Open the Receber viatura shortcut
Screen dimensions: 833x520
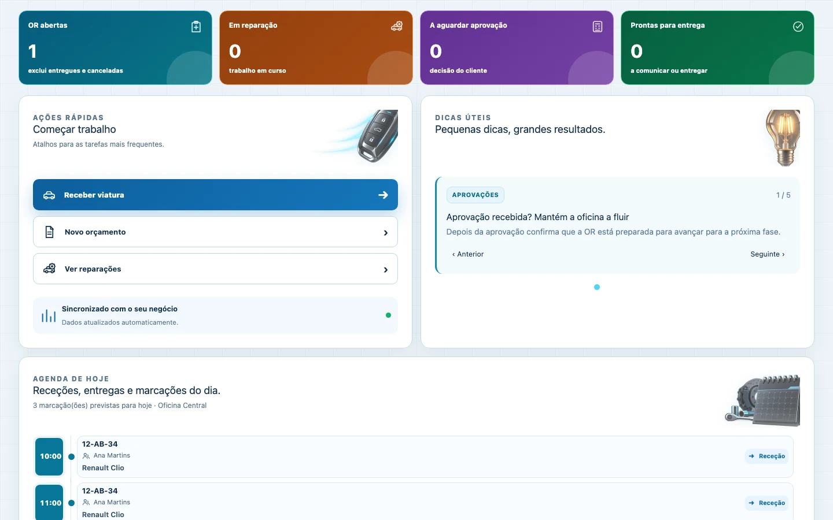tap(215, 195)
